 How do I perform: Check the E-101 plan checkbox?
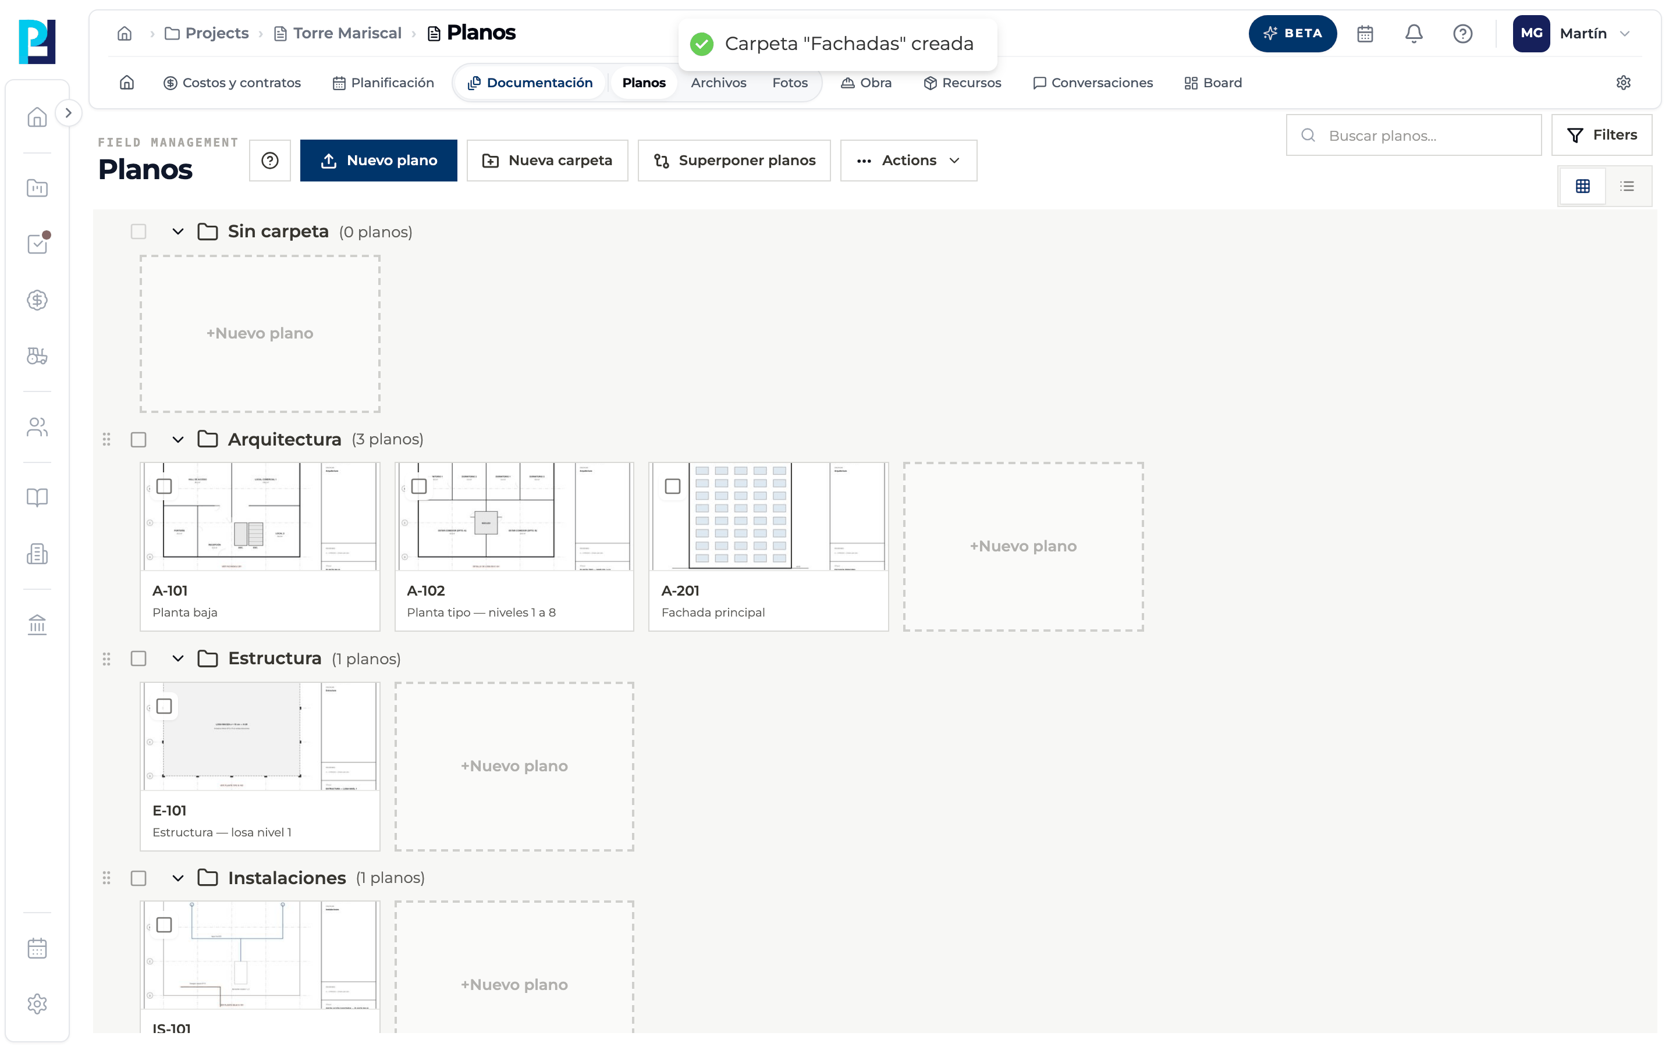(164, 706)
